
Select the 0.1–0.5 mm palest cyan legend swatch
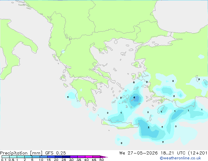[6, 157]
